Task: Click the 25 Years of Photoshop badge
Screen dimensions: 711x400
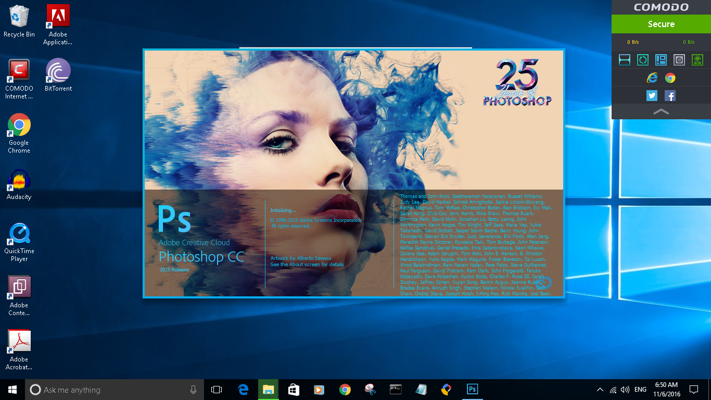Action: 516,82
